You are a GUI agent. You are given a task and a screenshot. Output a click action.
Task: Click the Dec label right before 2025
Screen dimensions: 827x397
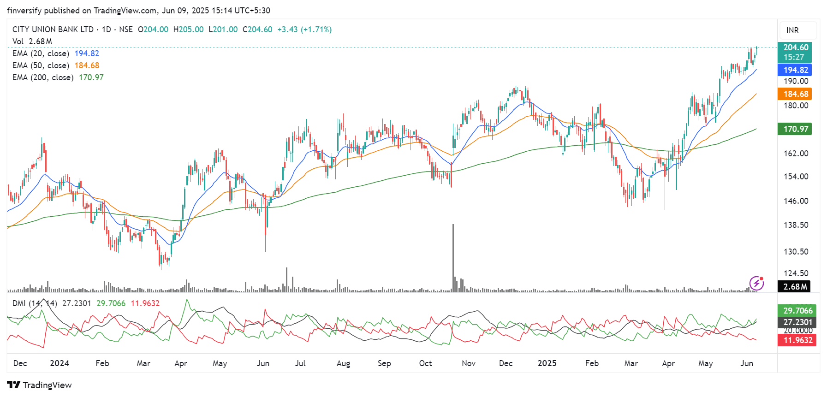click(506, 363)
